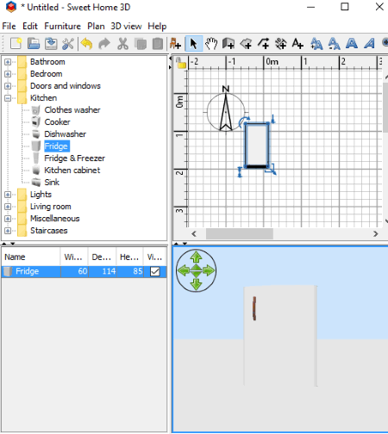Activate the Select objects arrow tool
388x434 pixels.
pyautogui.click(x=194, y=44)
